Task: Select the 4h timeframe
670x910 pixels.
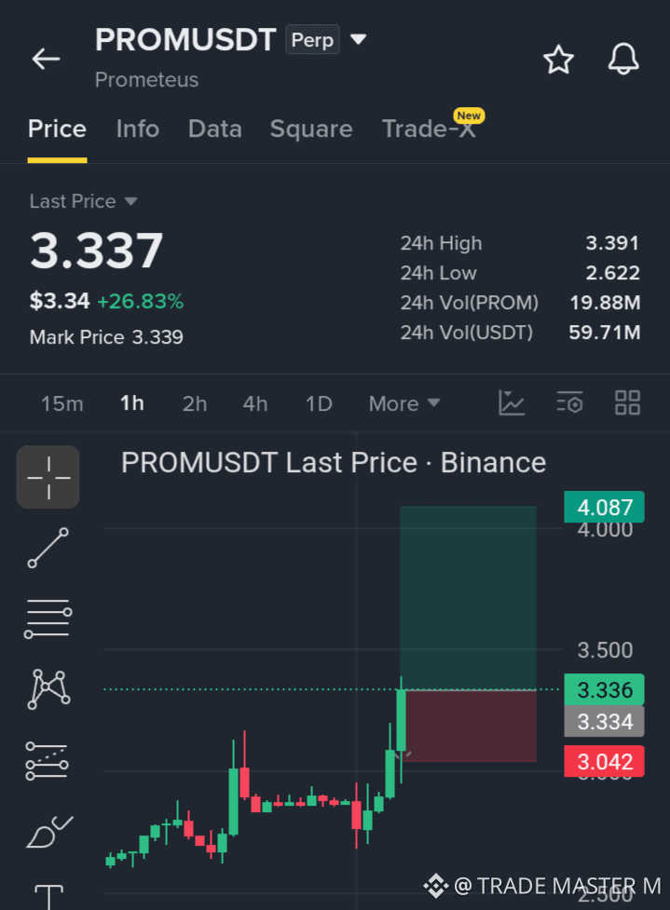Action: [x=255, y=403]
